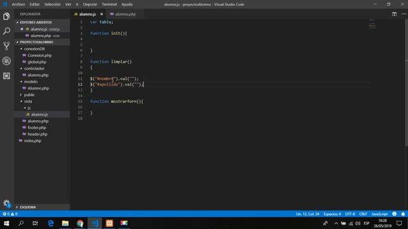
Task: Open File Explorer from taskbar
Action: point(65,223)
